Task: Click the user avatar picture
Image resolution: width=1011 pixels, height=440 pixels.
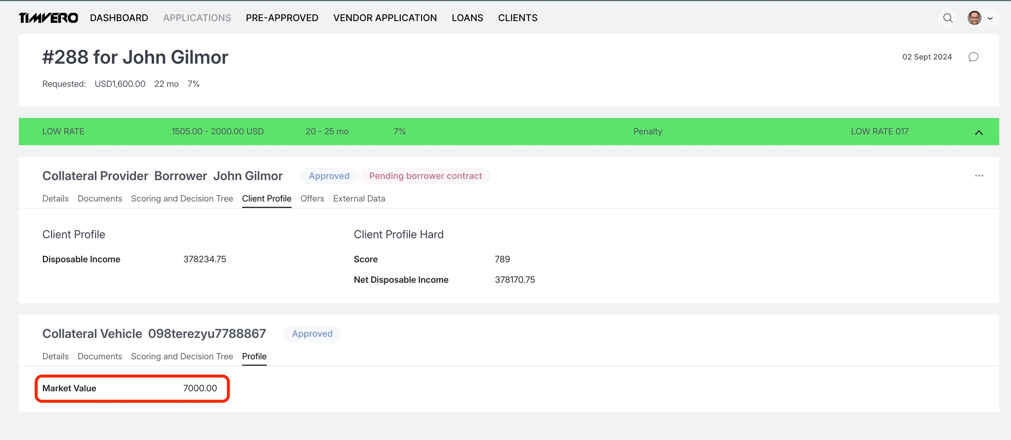Action: point(974,18)
